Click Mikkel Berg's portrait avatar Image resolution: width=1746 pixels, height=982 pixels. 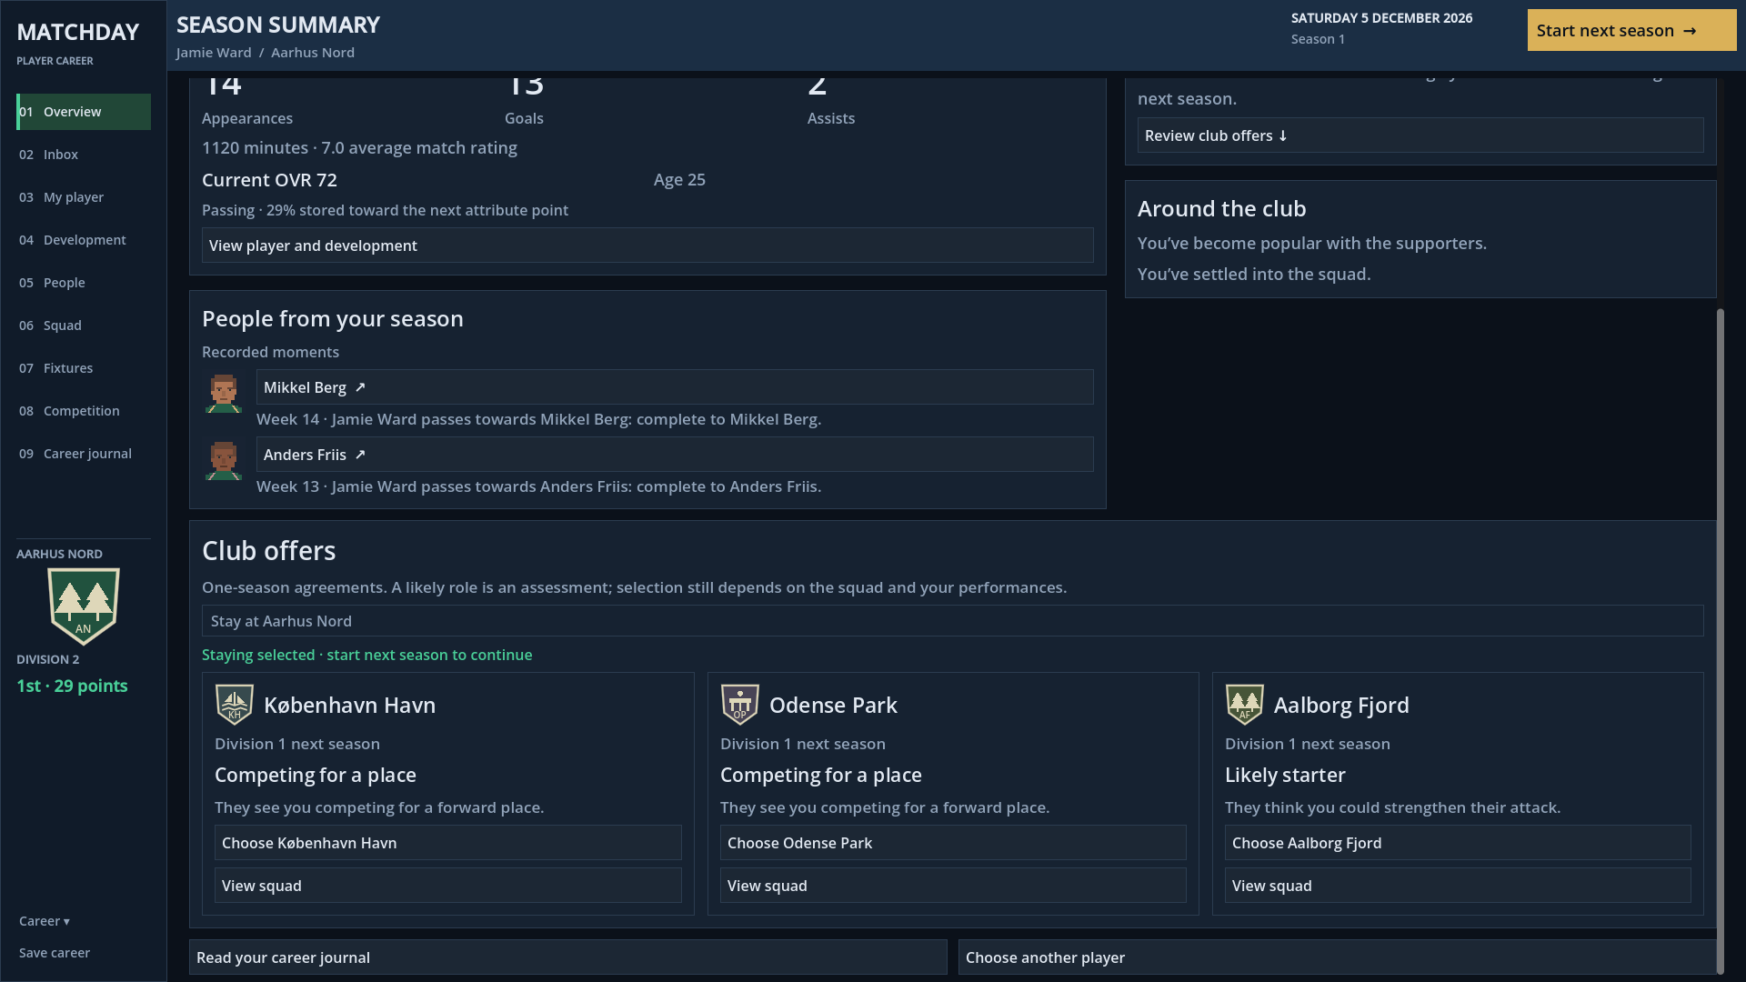(x=224, y=393)
